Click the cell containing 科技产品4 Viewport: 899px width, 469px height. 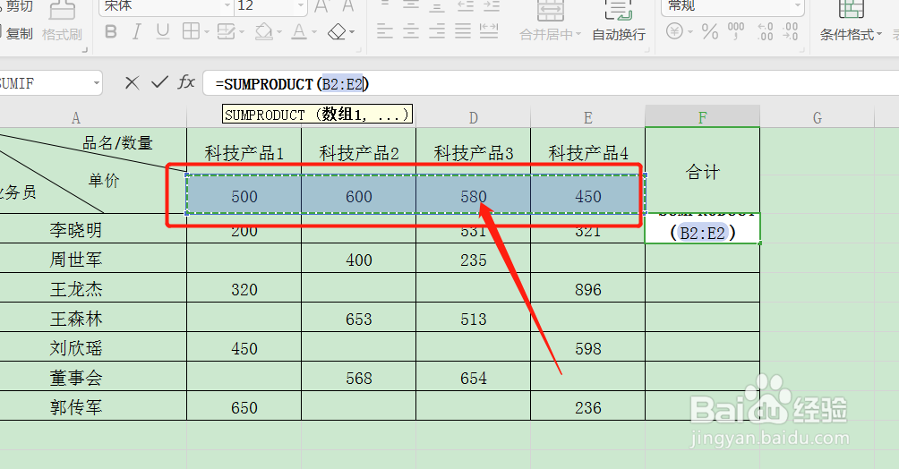[x=588, y=152]
